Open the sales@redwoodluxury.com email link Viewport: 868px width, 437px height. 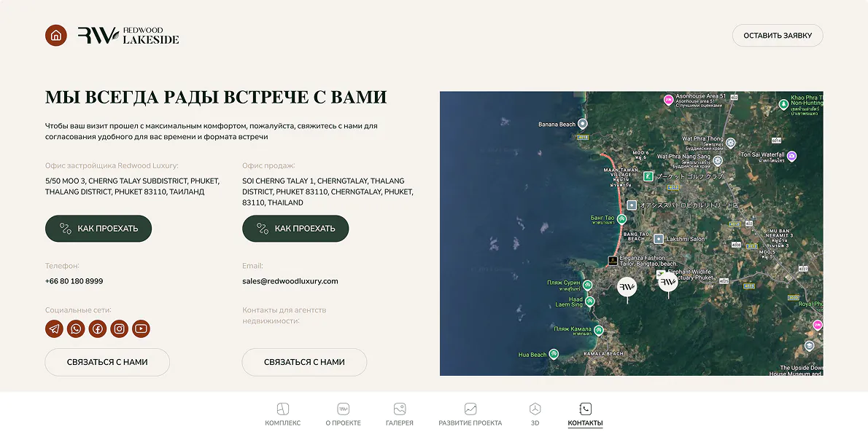click(290, 281)
